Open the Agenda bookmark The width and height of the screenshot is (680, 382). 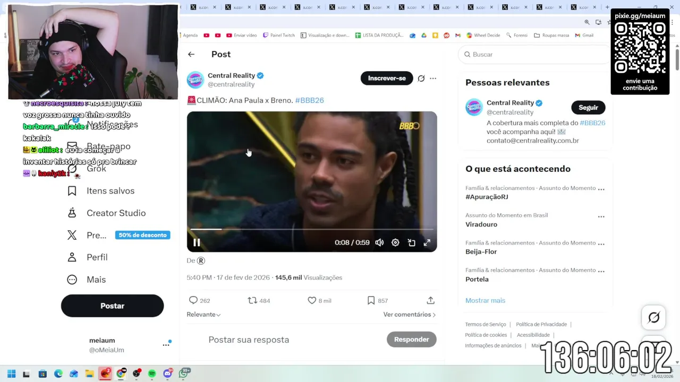[190, 36]
